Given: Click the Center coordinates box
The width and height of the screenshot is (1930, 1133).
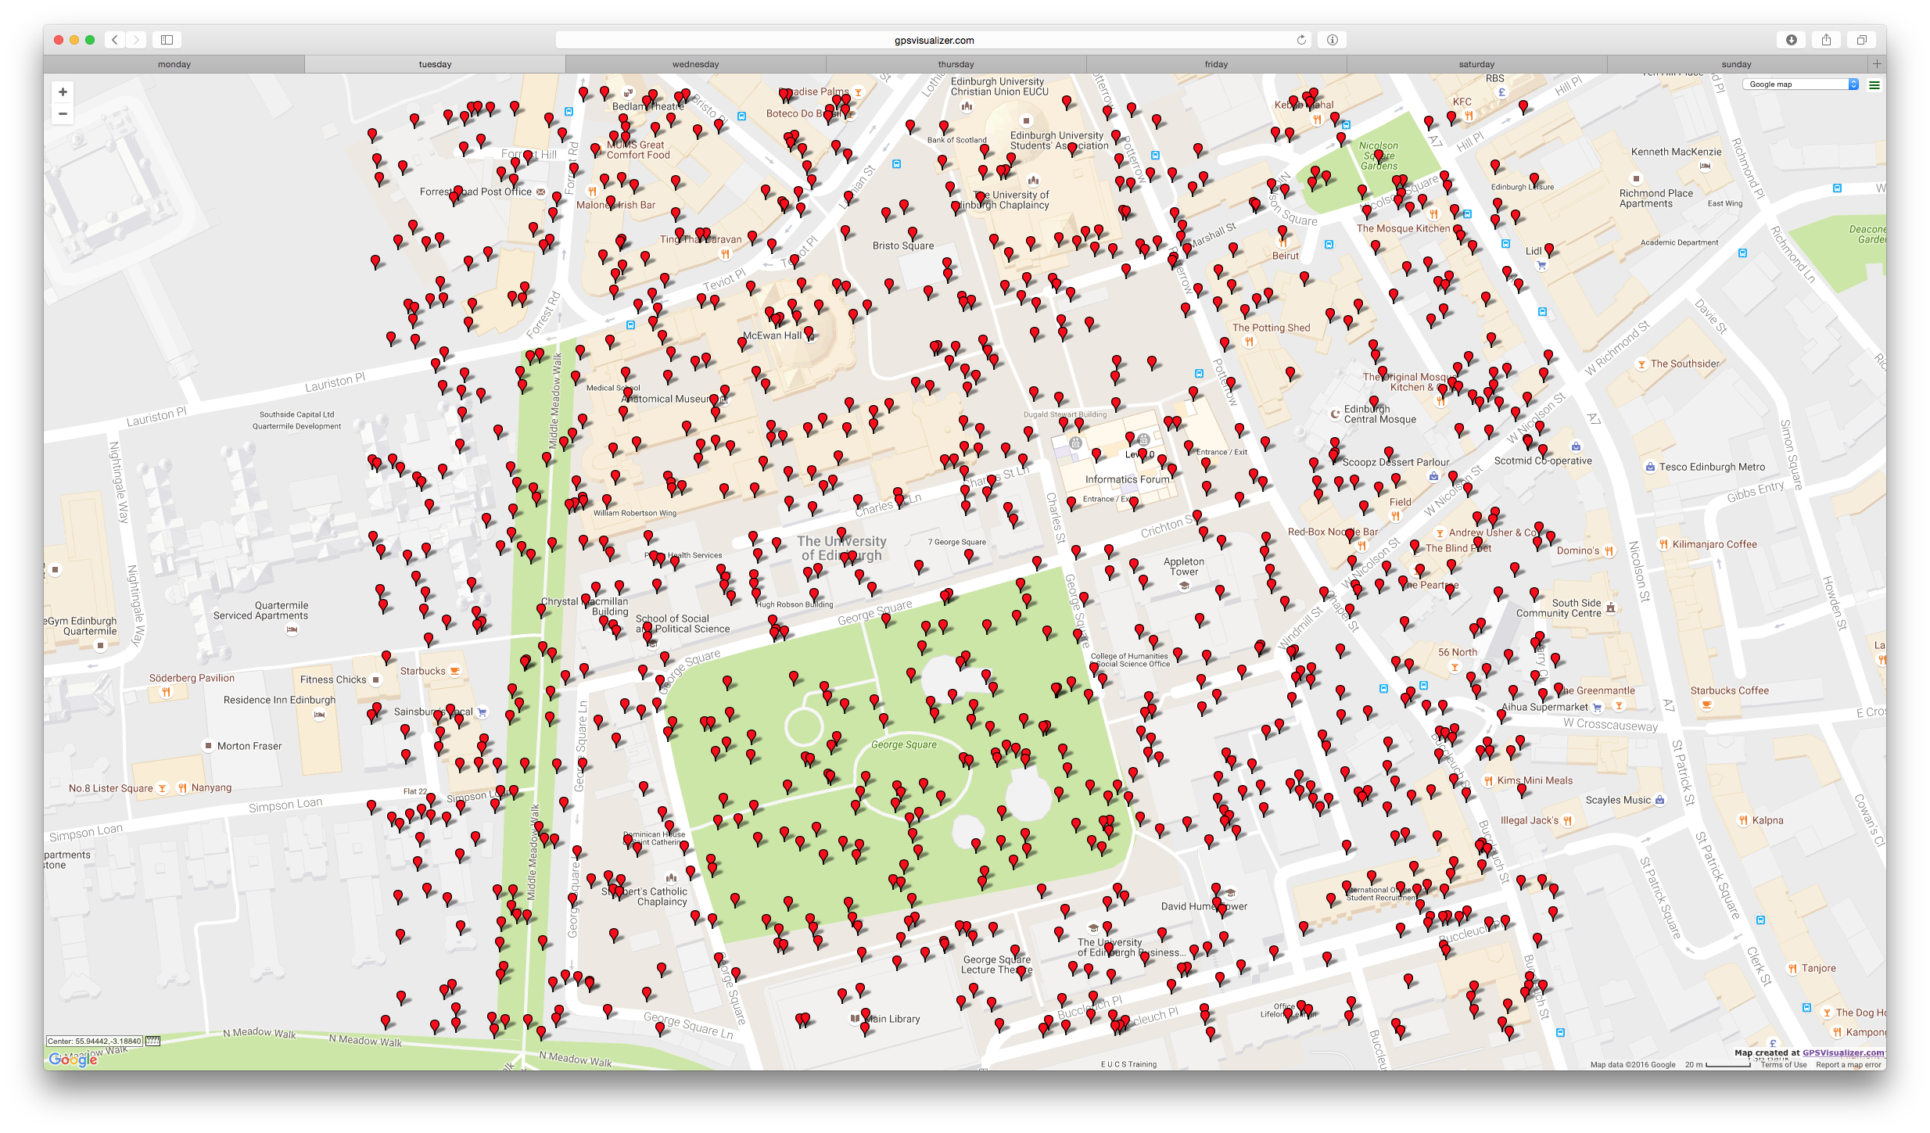Looking at the screenshot, I should click(x=95, y=1041).
